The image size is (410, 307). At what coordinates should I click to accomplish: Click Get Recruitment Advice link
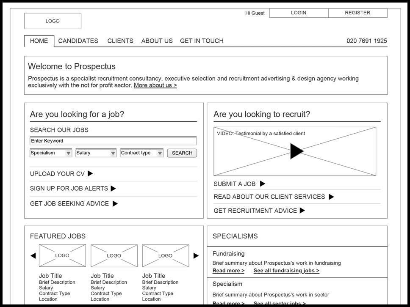tap(255, 211)
